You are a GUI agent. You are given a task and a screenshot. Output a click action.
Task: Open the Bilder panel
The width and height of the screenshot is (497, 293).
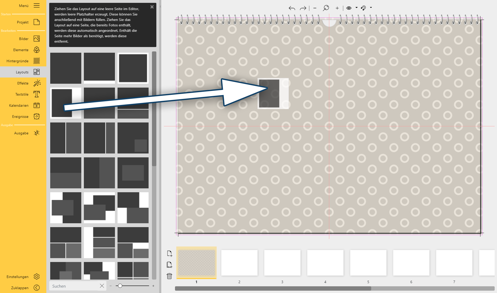23,38
